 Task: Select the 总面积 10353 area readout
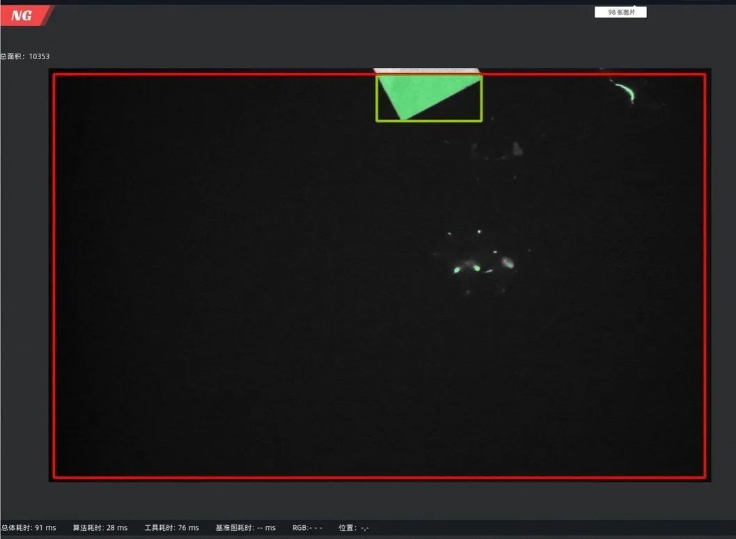(x=24, y=56)
